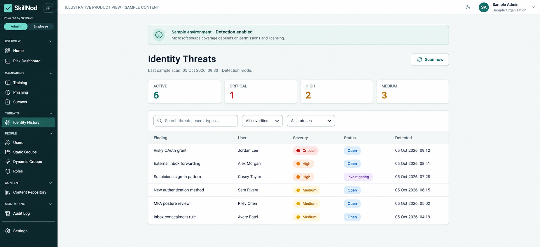This screenshot has width=540, height=247.
Task: Select the Critical threats summary card
Action: pos(261,92)
